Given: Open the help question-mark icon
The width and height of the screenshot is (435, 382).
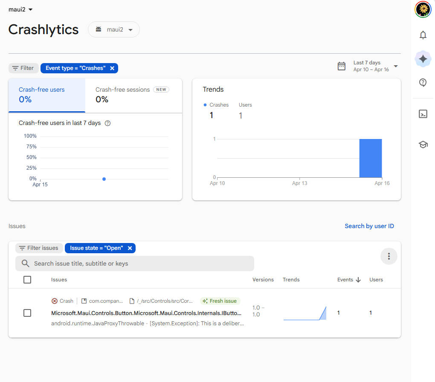Looking at the screenshot, I should (423, 82).
